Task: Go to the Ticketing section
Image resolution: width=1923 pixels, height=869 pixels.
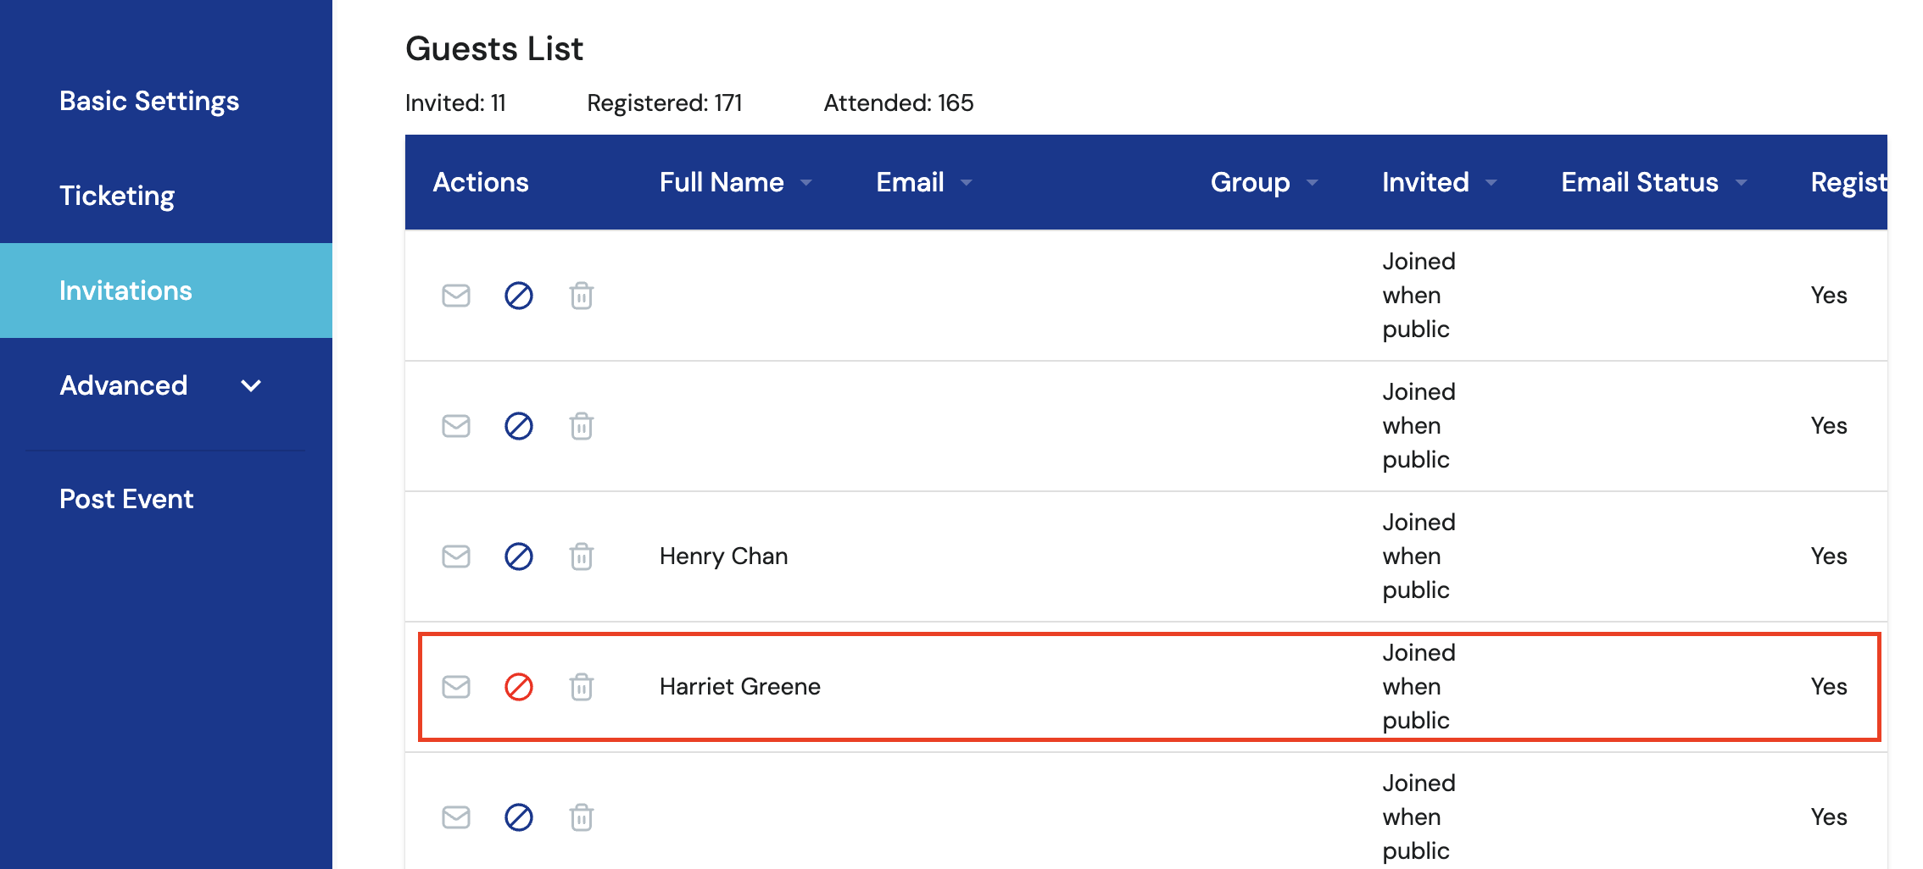Action: pyautogui.click(x=117, y=196)
